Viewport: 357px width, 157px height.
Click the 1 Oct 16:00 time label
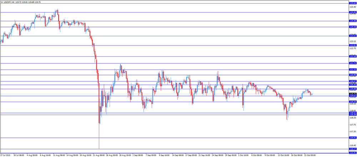[x=244, y=156]
